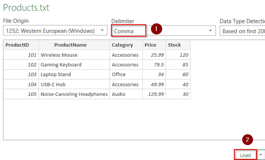
Task: Select the Price column header
Action: point(154,45)
